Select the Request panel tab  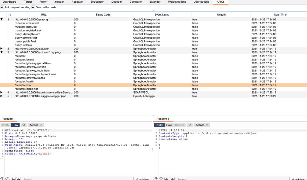coord(8,119)
